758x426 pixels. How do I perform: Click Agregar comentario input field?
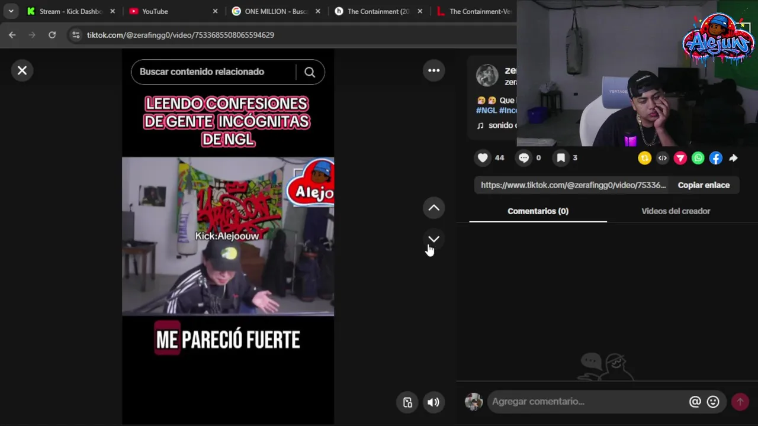(587, 402)
